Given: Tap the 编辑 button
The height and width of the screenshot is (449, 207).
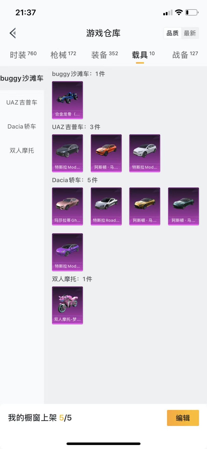Looking at the screenshot, I should 183,418.
